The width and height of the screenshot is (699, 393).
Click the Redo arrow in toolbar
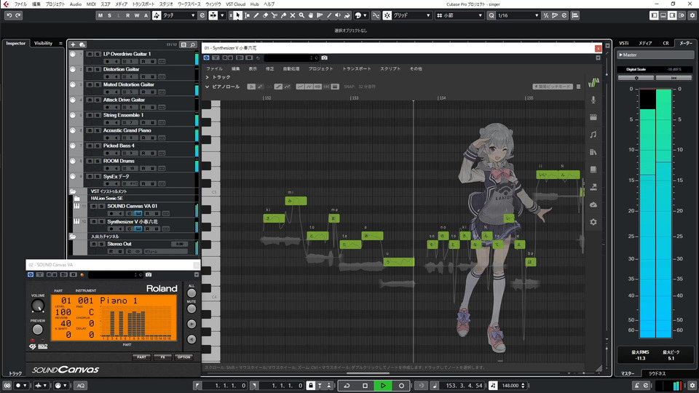tap(18, 15)
